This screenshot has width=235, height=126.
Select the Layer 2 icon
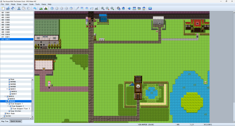61,8
